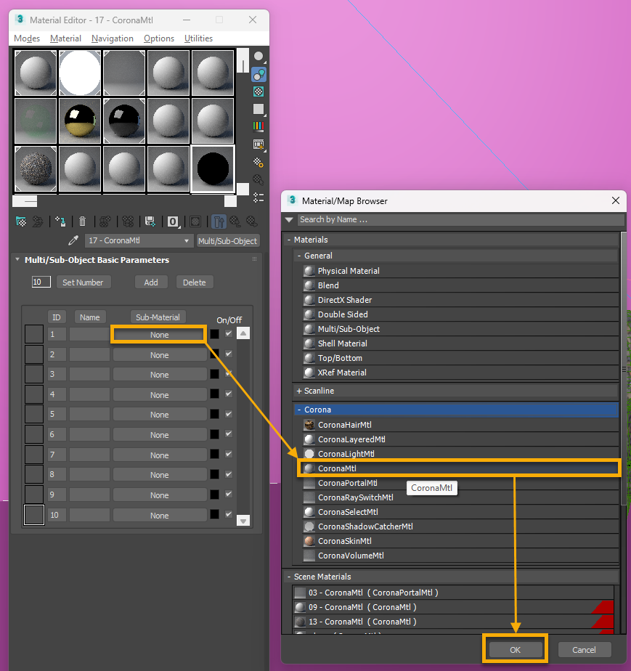Click the Multi/Sub-Object material type button

click(227, 241)
